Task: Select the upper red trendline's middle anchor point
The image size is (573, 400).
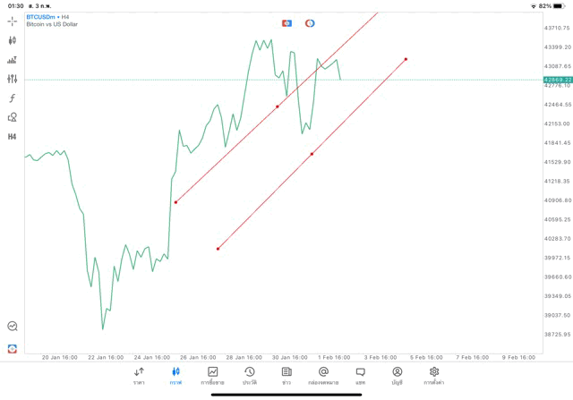Action: click(x=278, y=106)
